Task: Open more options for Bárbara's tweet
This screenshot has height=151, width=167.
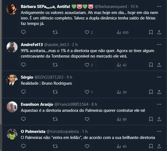Action: point(159,6)
